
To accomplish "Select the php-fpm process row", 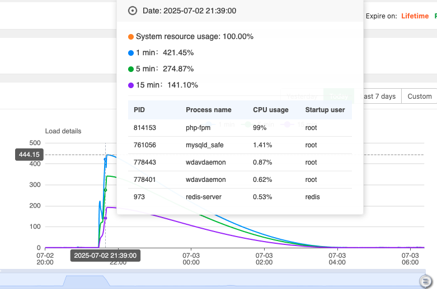I will [x=240, y=128].
